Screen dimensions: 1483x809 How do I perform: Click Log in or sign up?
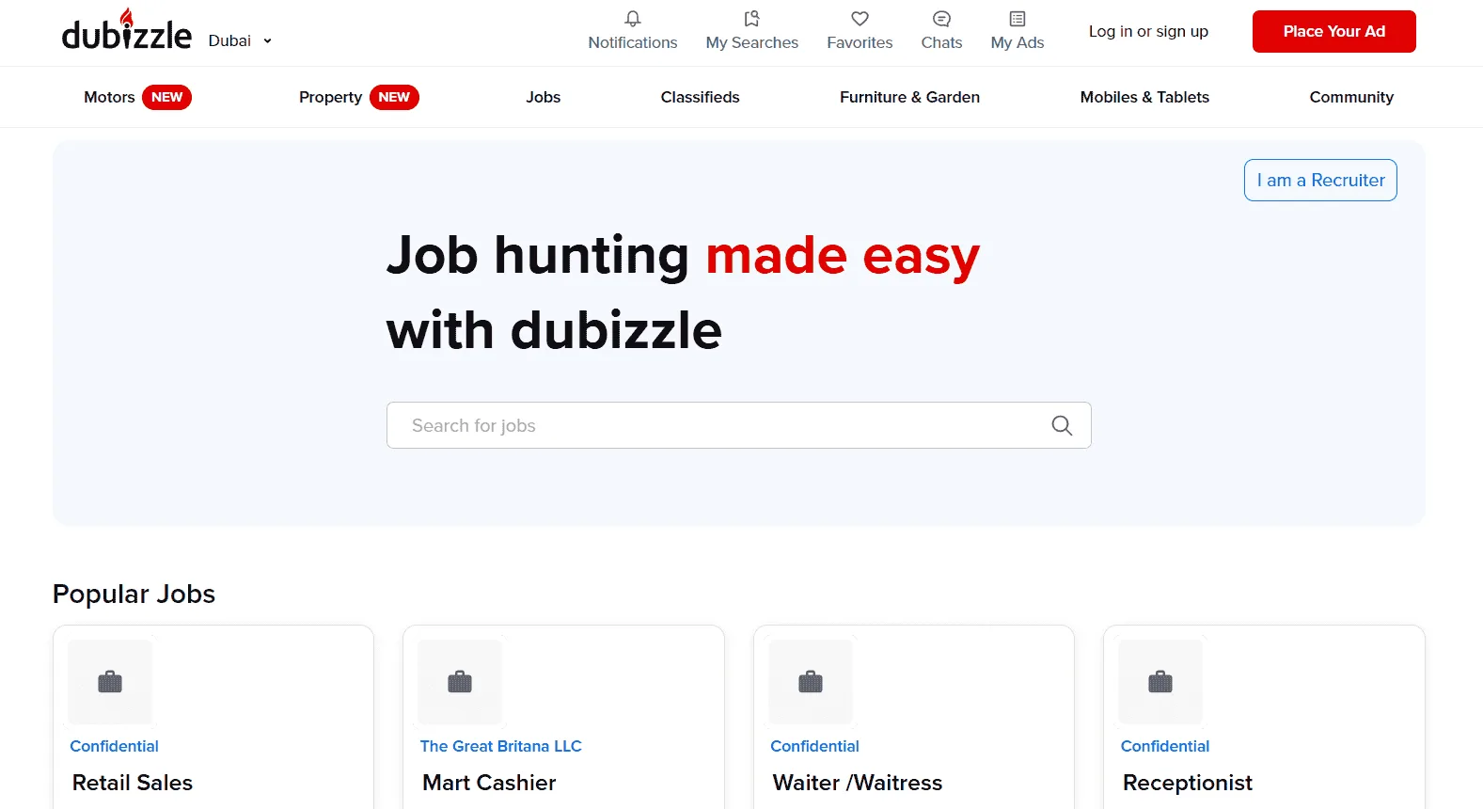[x=1148, y=31]
